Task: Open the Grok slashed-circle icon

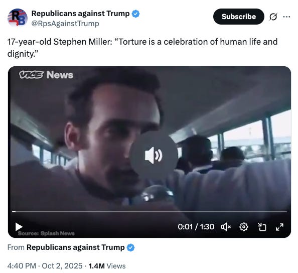Action: point(273,17)
